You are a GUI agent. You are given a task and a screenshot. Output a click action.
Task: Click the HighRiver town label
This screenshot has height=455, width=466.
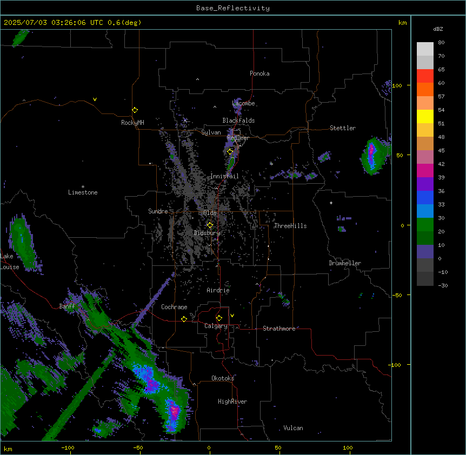tap(232, 402)
